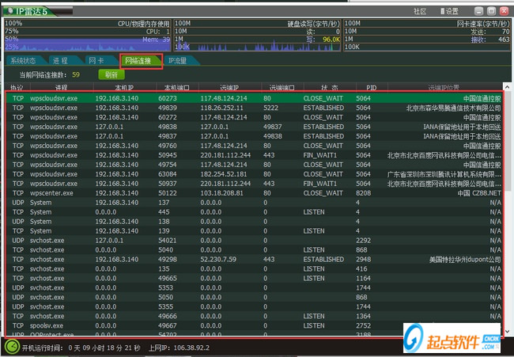
Task: Select the loopback row with local port 49838
Action: coord(254,127)
